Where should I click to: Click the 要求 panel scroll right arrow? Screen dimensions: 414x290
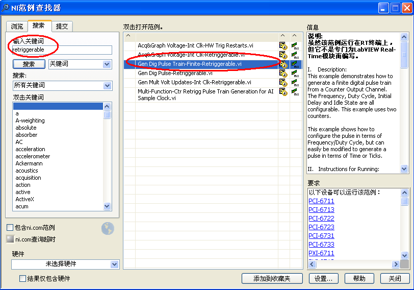tap(396, 264)
